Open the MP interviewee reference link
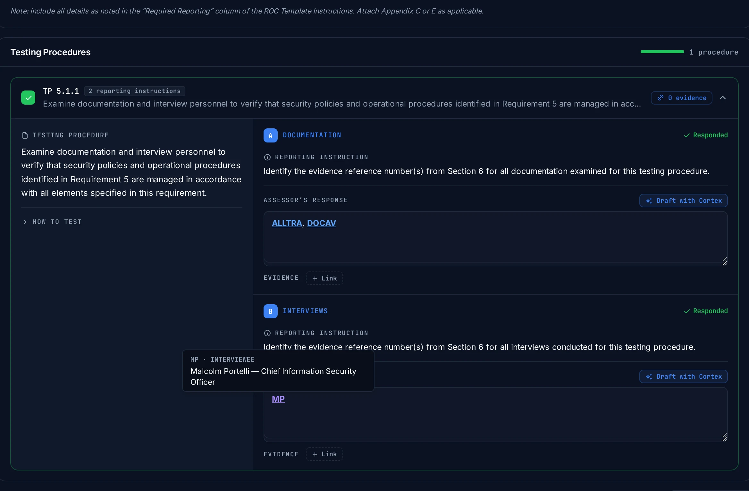The width and height of the screenshot is (749, 491). pos(278,399)
